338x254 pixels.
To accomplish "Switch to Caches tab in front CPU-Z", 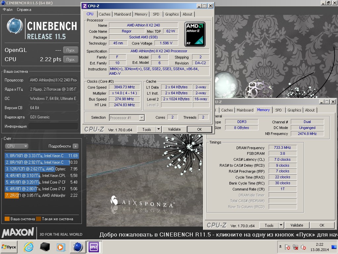I will 105,14.
